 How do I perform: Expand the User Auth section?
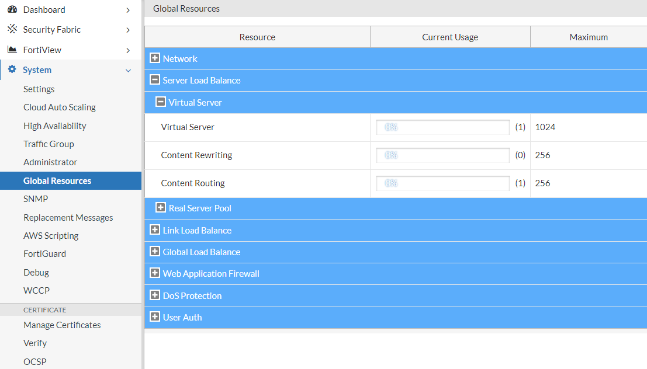pyautogui.click(x=155, y=317)
